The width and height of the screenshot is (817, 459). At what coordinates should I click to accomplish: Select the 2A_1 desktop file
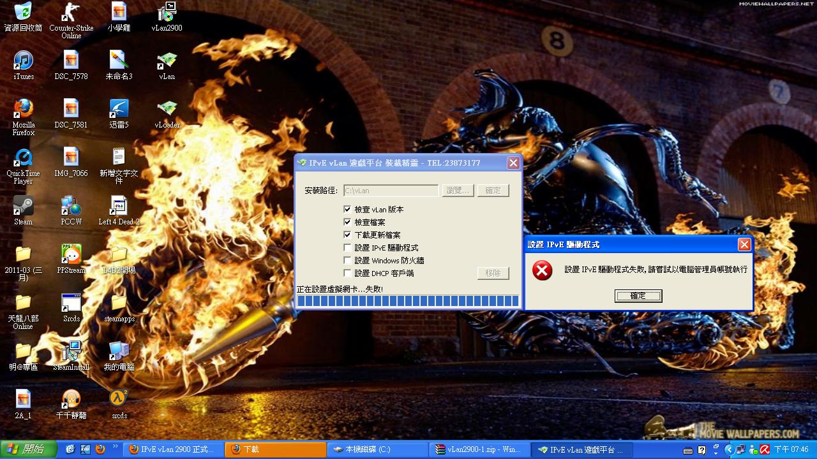coord(23,404)
